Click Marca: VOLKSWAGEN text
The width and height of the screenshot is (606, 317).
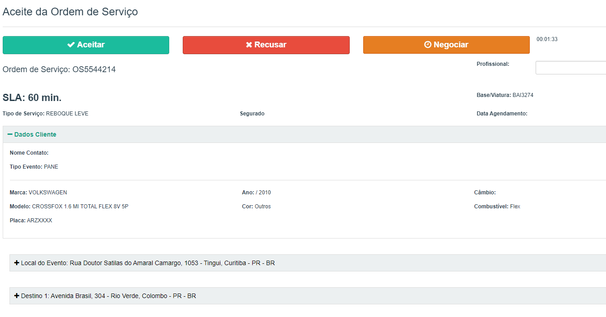[x=38, y=193]
